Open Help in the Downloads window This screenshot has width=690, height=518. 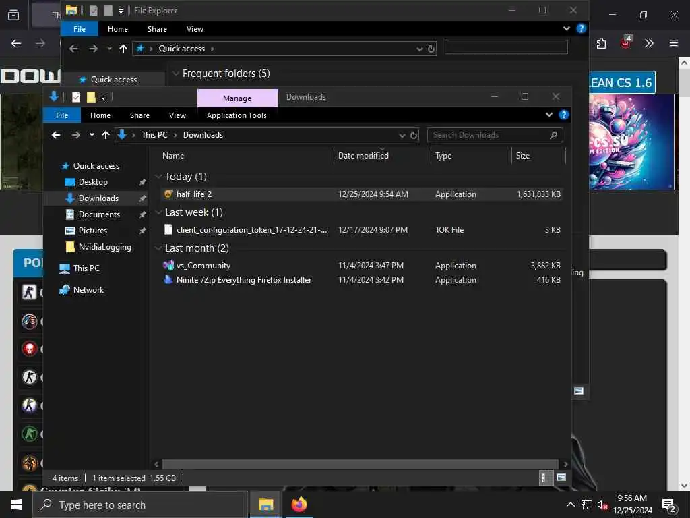(563, 115)
